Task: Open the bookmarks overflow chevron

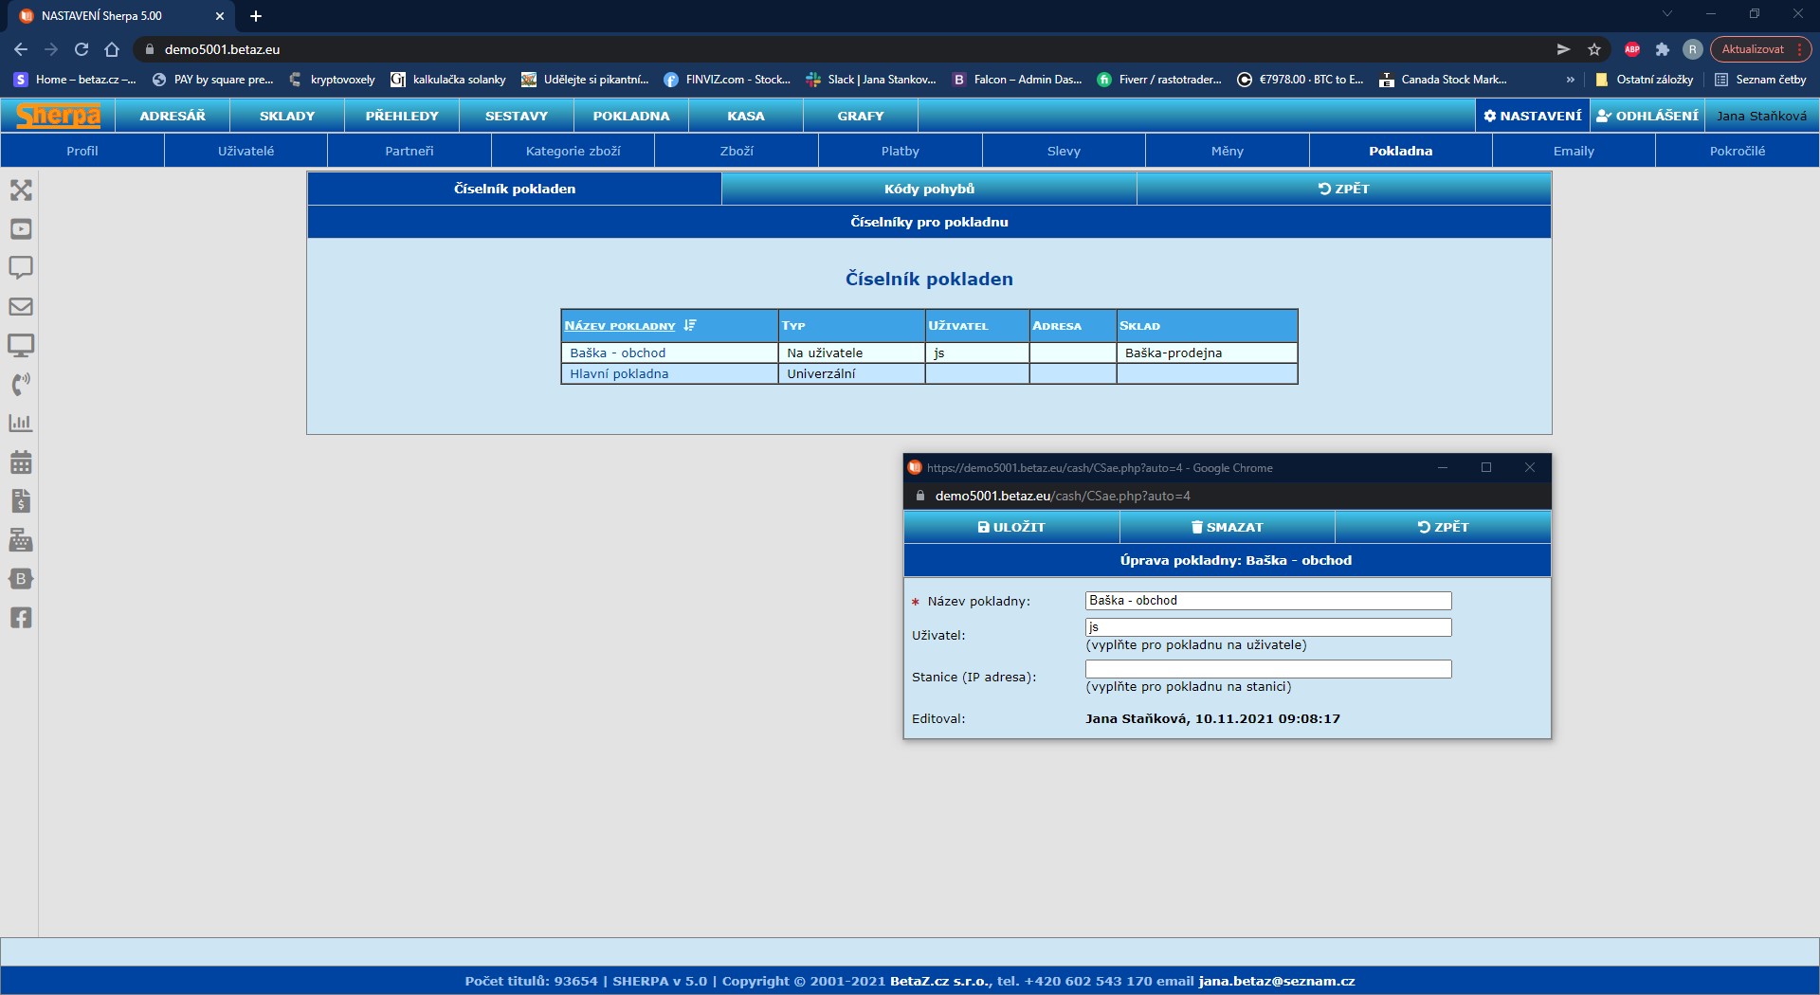Action: [x=1570, y=80]
